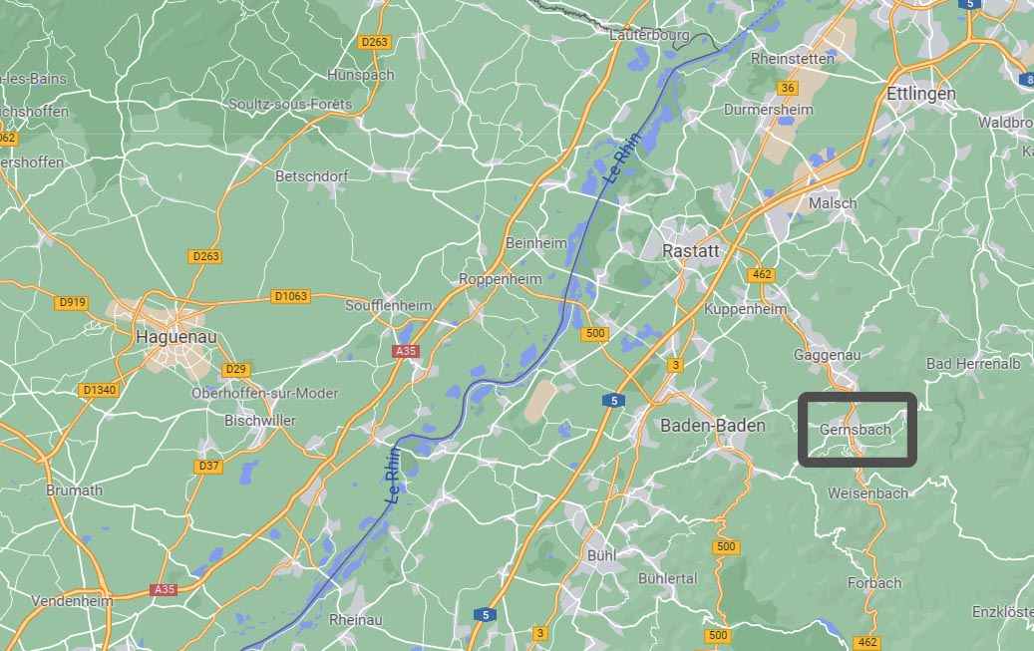Click the Ettlingen town label

click(x=921, y=94)
